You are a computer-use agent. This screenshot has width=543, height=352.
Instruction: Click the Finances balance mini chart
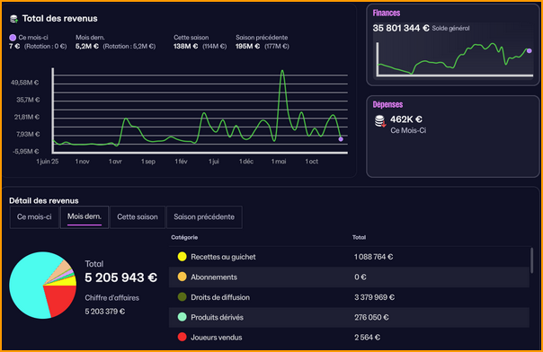point(455,59)
